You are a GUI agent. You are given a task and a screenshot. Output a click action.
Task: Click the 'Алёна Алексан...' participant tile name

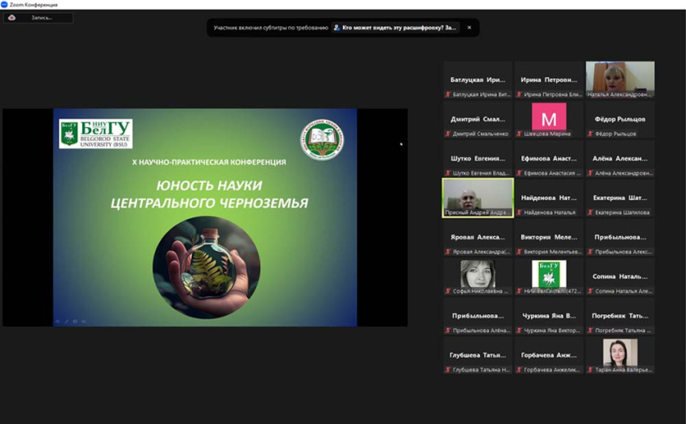pyautogui.click(x=620, y=158)
